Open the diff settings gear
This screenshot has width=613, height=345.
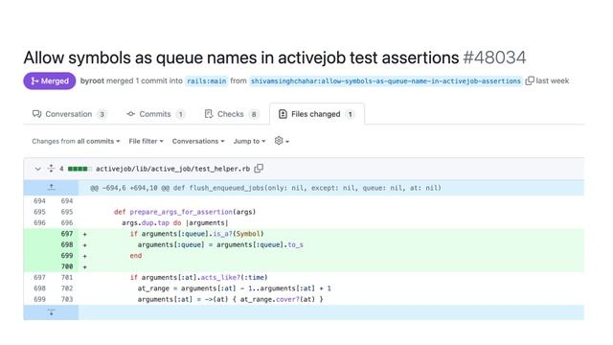tap(282, 141)
